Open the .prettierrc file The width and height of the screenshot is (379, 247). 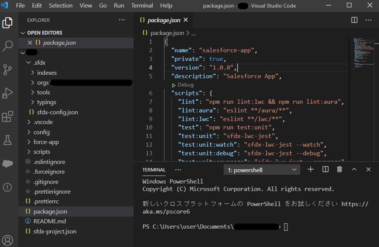tap(46, 202)
